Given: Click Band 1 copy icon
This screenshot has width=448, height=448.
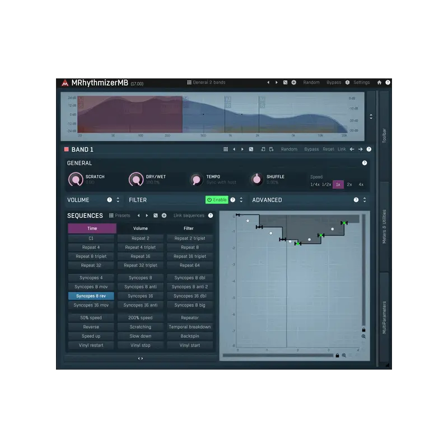Looking at the screenshot, I should click(263, 149).
